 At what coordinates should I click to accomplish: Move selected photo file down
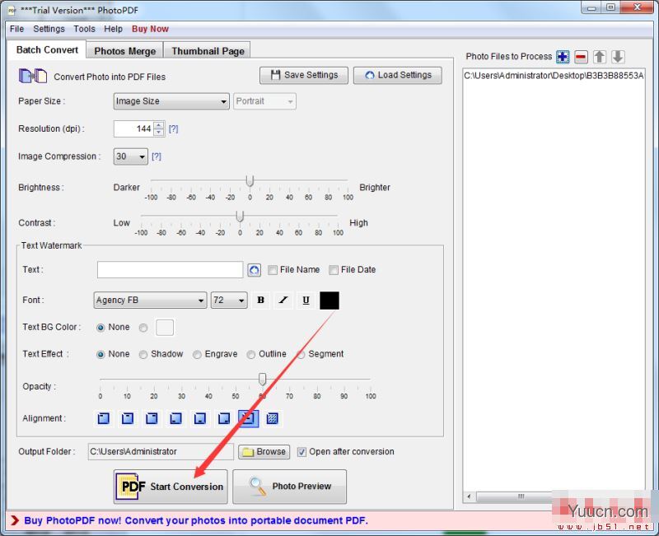point(617,57)
